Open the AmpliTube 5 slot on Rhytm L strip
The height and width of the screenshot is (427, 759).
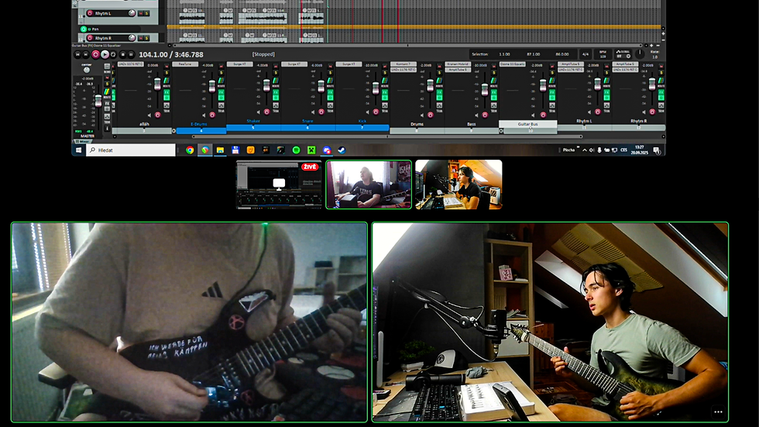[x=571, y=64]
